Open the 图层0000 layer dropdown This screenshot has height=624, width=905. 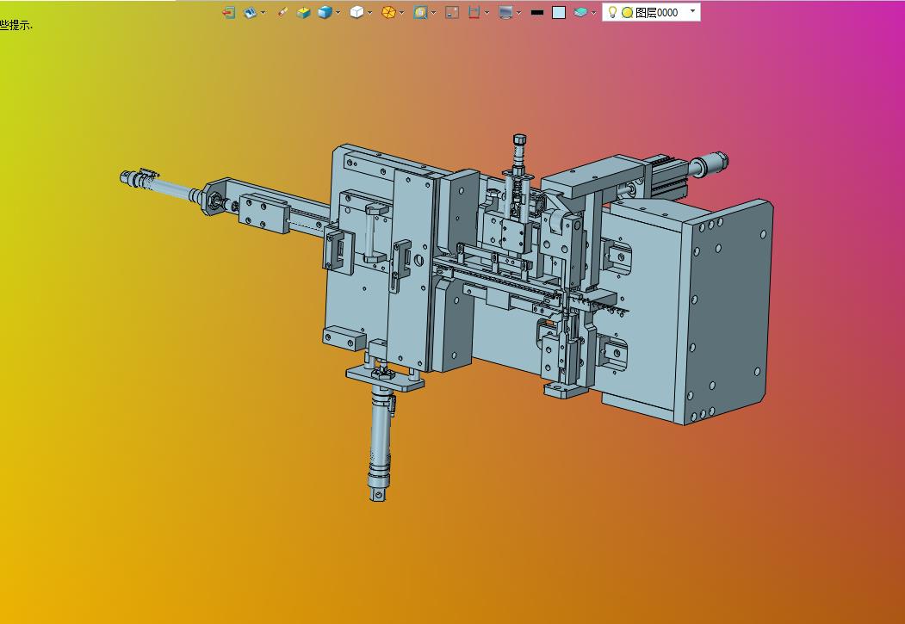pos(693,11)
